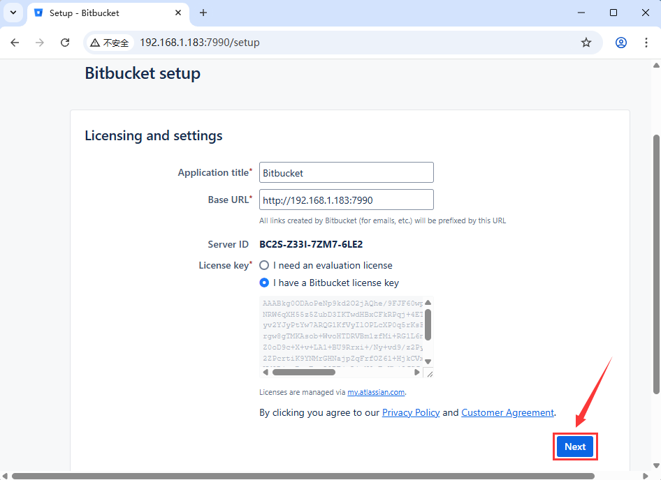Viewport: 661px width, 480px height.
Task: Close the Setup - Bitbucket tab
Action: click(x=178, y=13)
